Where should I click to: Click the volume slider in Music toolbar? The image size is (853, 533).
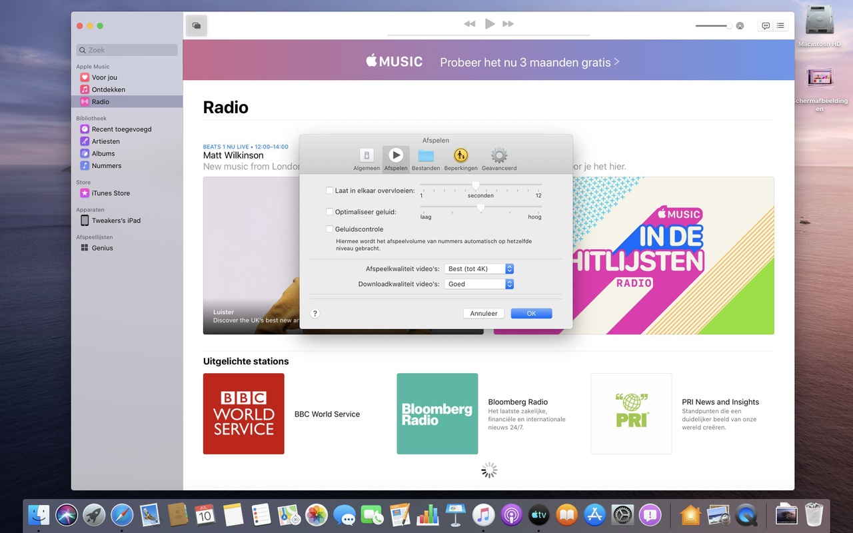pos(713,26)
